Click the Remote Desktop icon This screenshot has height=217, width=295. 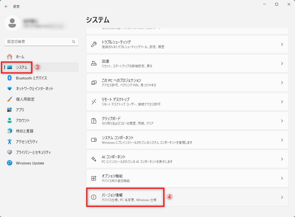94,102
